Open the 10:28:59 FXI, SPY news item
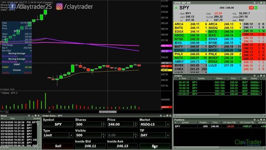 19,122
